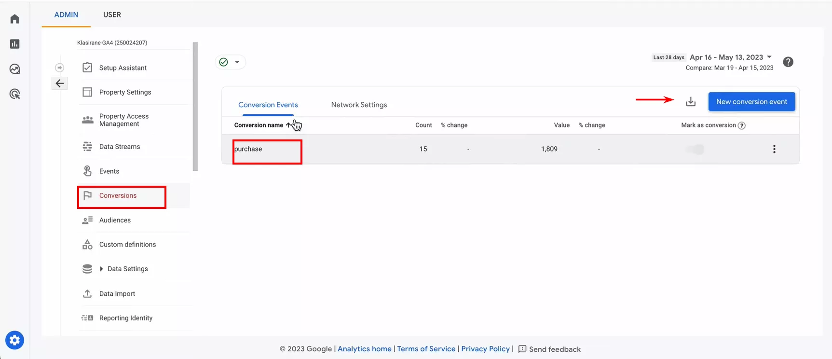Click the Setup Assistant checkbox icon

tap(87, 68)
